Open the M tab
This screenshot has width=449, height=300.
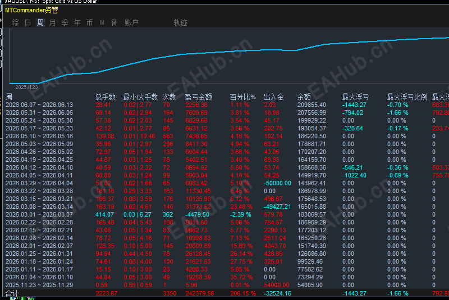pyautogui.click(x=102, y=22)
